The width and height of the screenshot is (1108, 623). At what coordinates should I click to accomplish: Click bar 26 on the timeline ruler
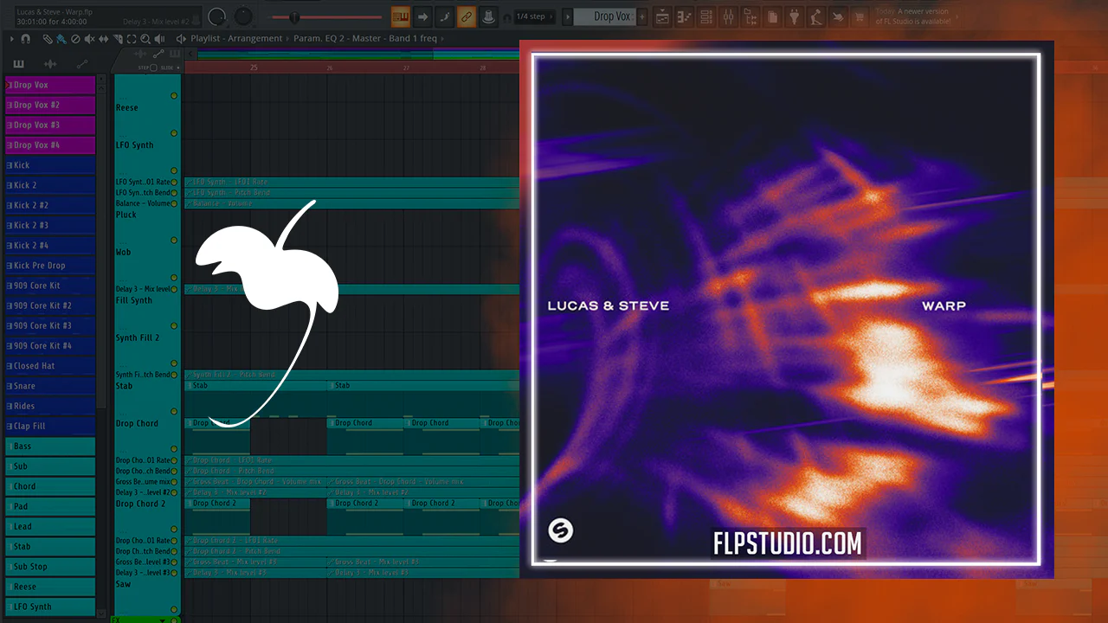[330, 67]
